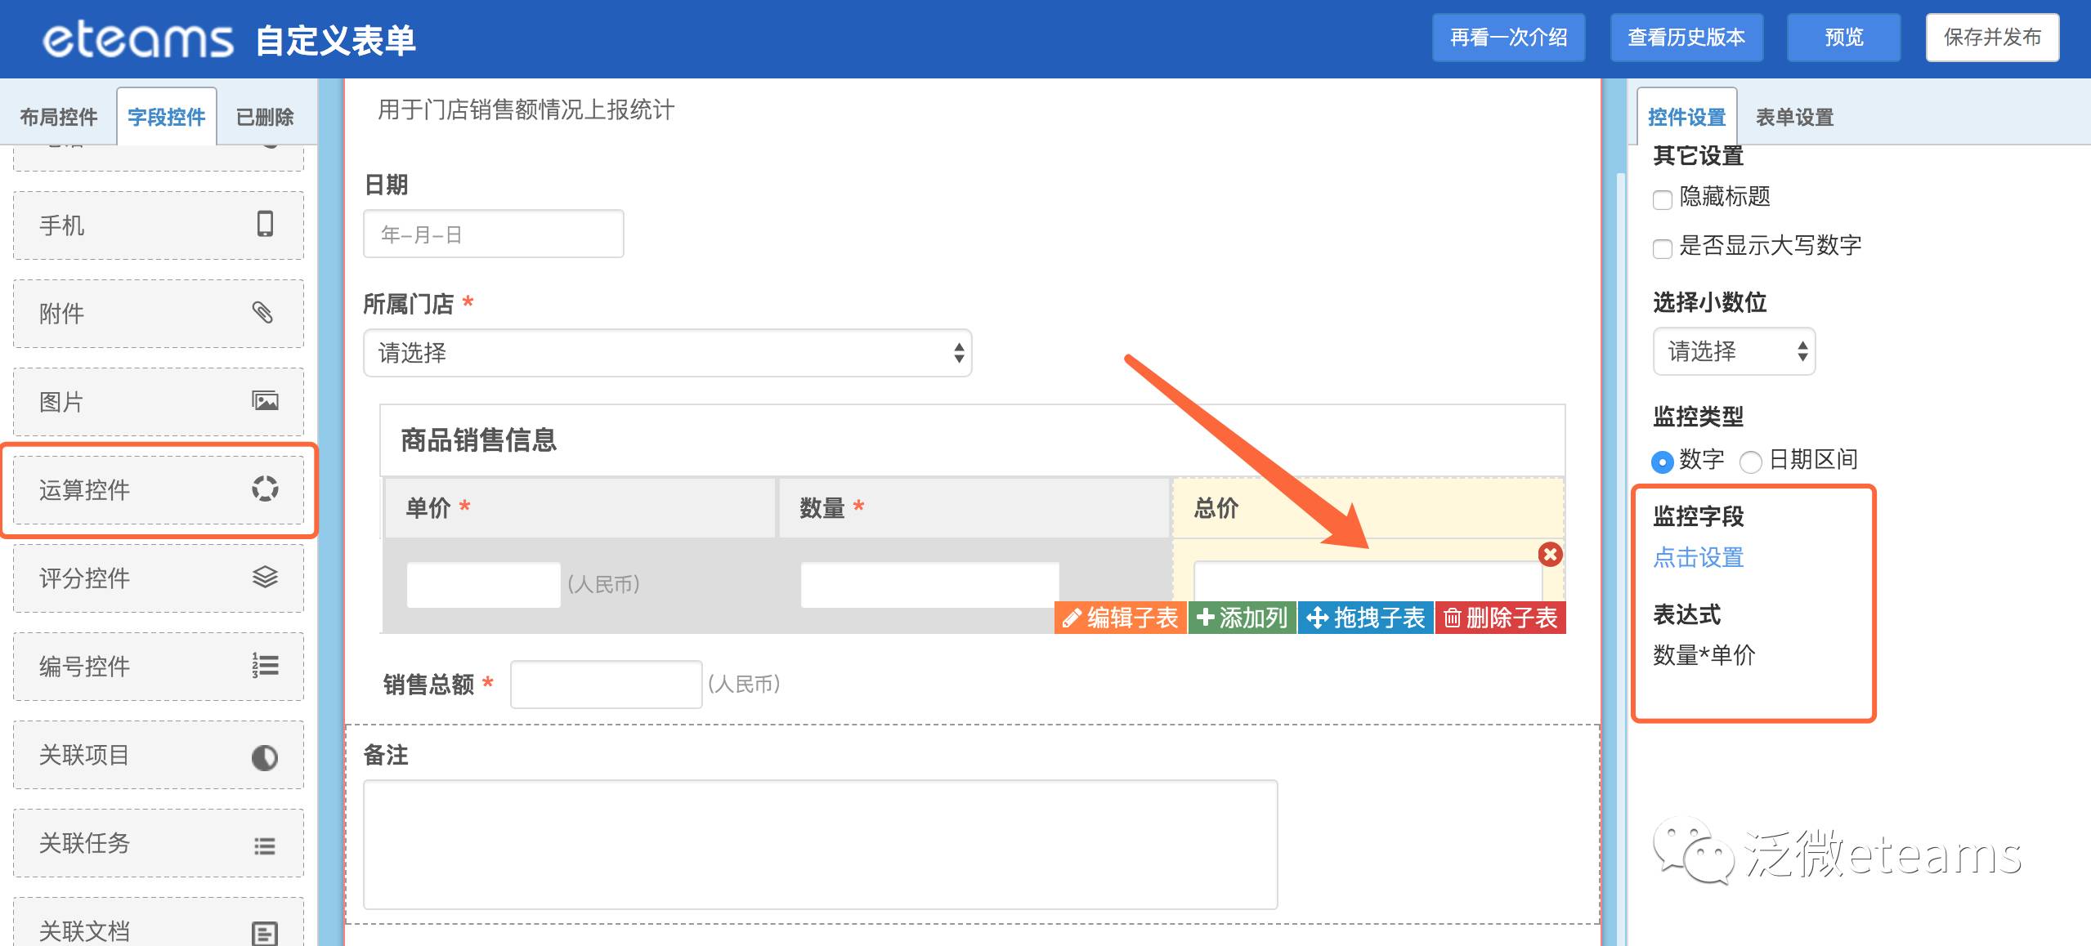The width and height of the screenshot is (2091, 946).
Task: Click the 运算控件 circular icon
Action: point(265,489)
